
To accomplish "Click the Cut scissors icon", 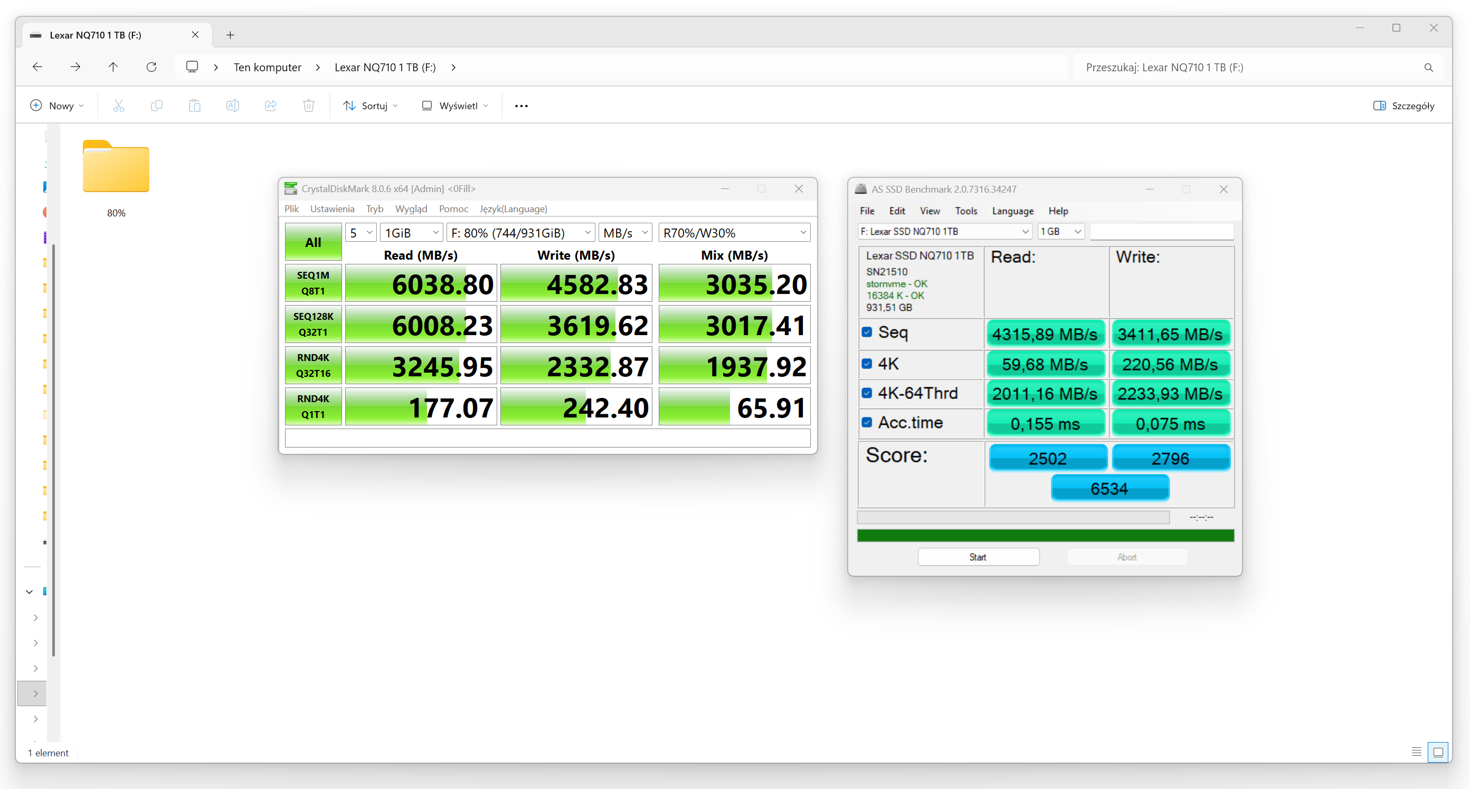I will (118, 106).
